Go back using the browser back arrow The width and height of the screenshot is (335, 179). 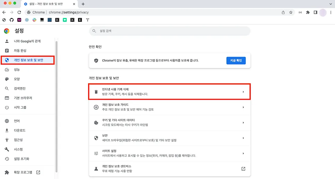pyautogui.click(x=4, y=12)
